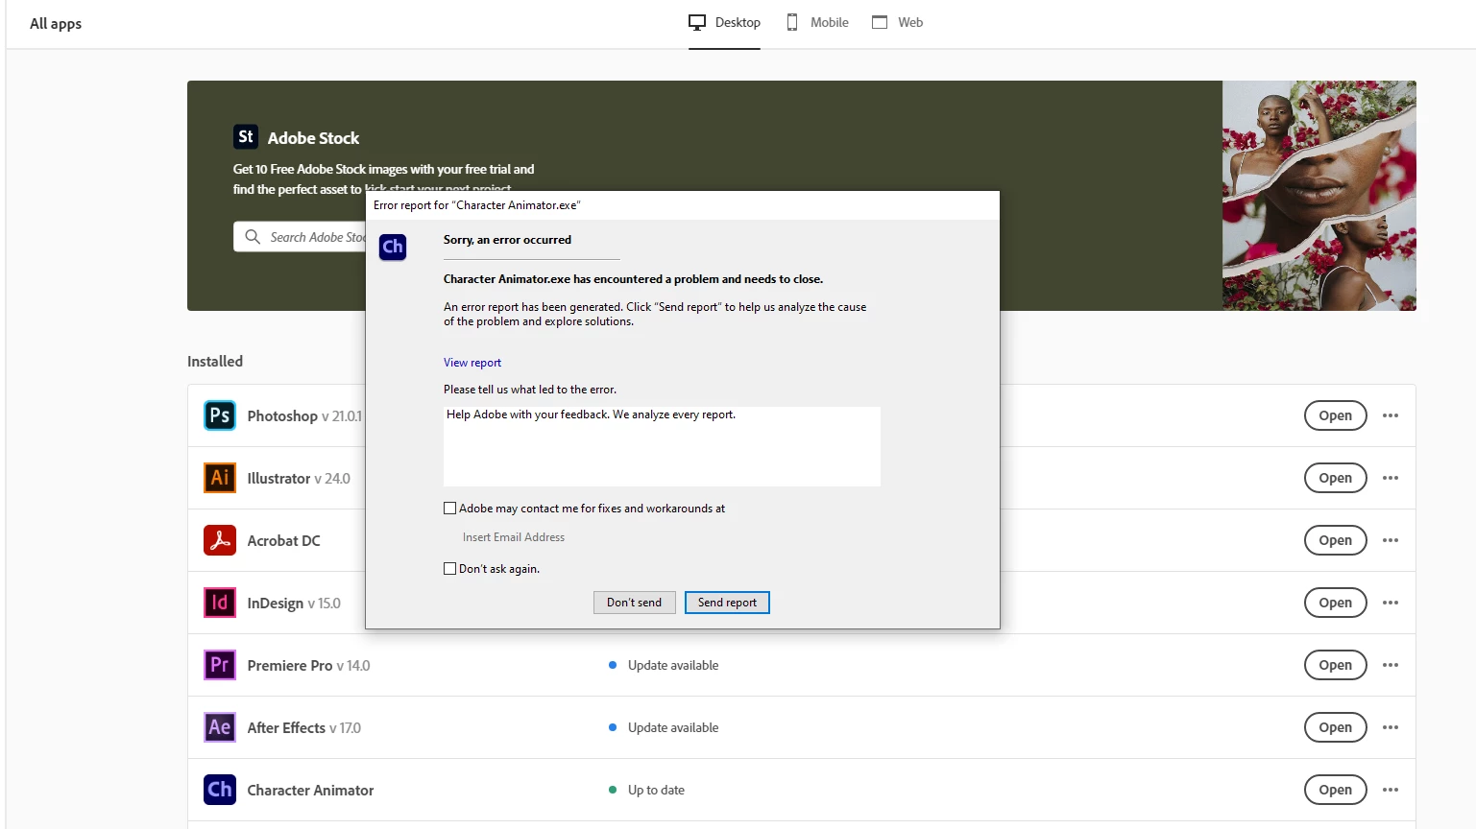The height and width of the screenshot is (829, 1476).
Task: Click the All apps heading
Action: [56, 23]
